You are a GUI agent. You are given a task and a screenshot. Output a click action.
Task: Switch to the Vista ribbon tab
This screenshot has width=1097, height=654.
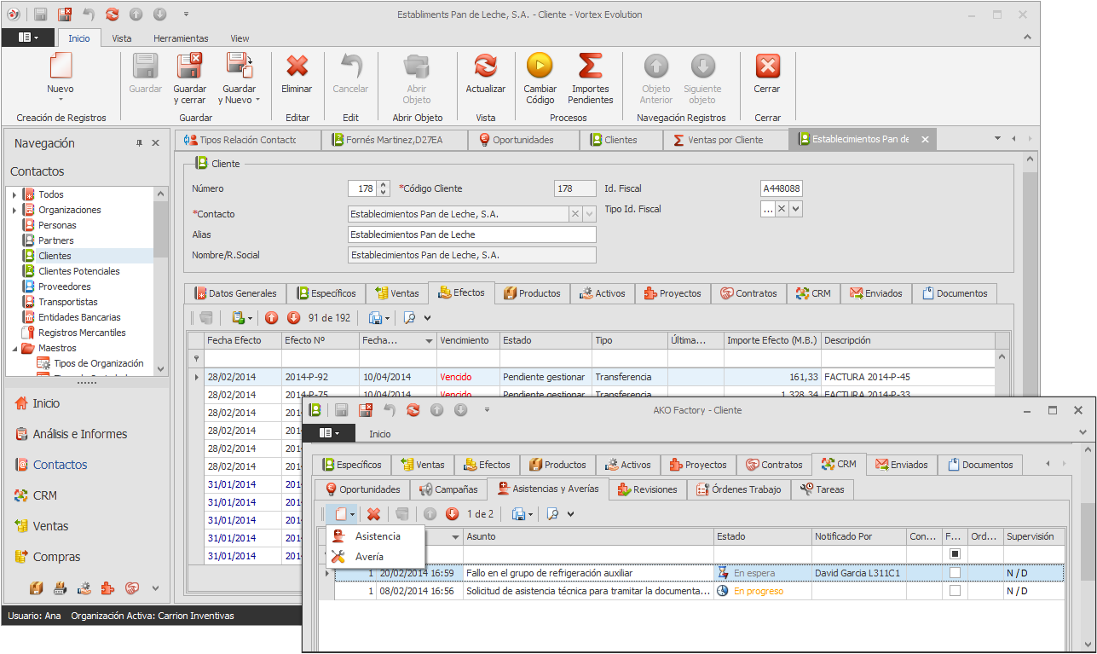pos(122,38)
